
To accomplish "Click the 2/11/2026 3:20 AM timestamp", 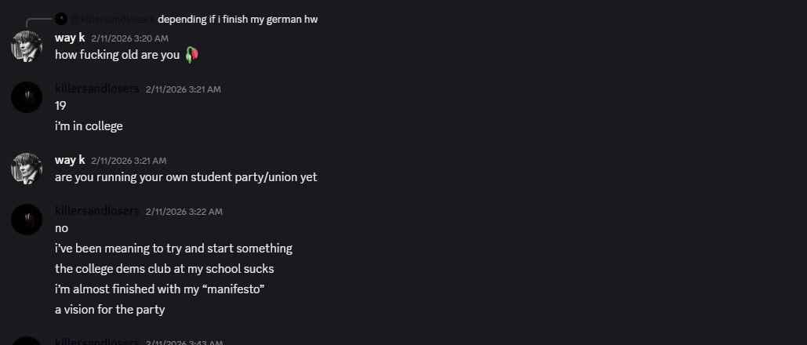I will (x=129, y=38).
